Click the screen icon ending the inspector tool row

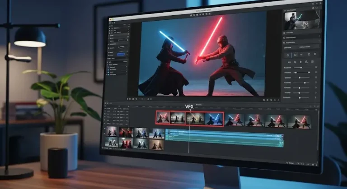[x=312, y=62]
